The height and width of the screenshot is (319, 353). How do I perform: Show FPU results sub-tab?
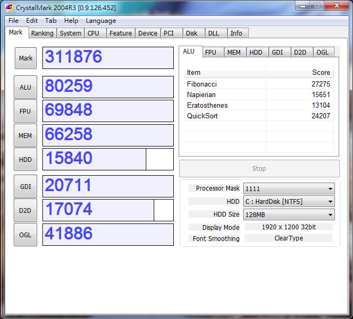pos(213,53)
